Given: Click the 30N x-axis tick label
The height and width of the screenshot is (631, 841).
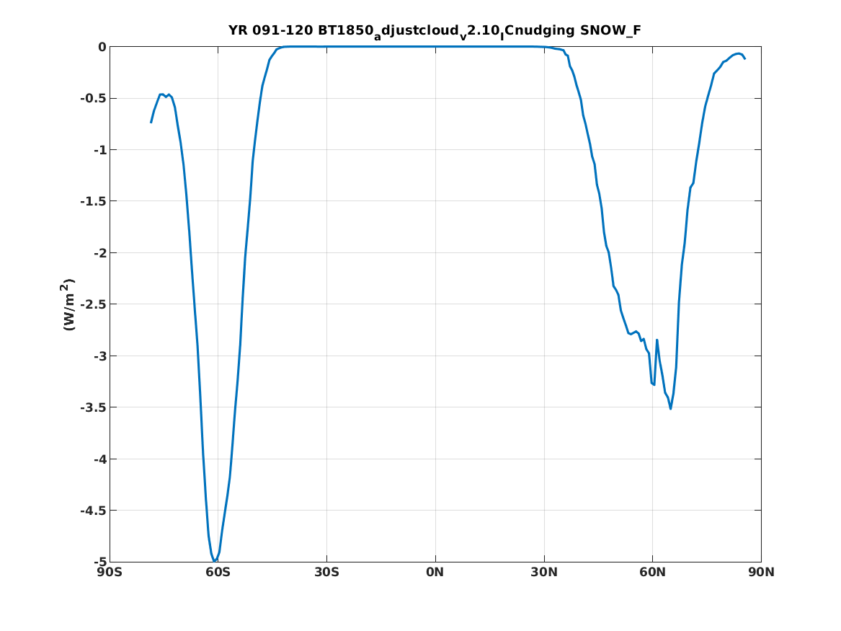Looking at the screenshot, I should [x=544, y=573].
